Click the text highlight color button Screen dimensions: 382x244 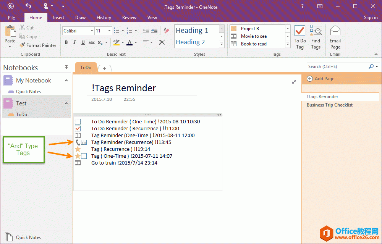click(116, 42)
